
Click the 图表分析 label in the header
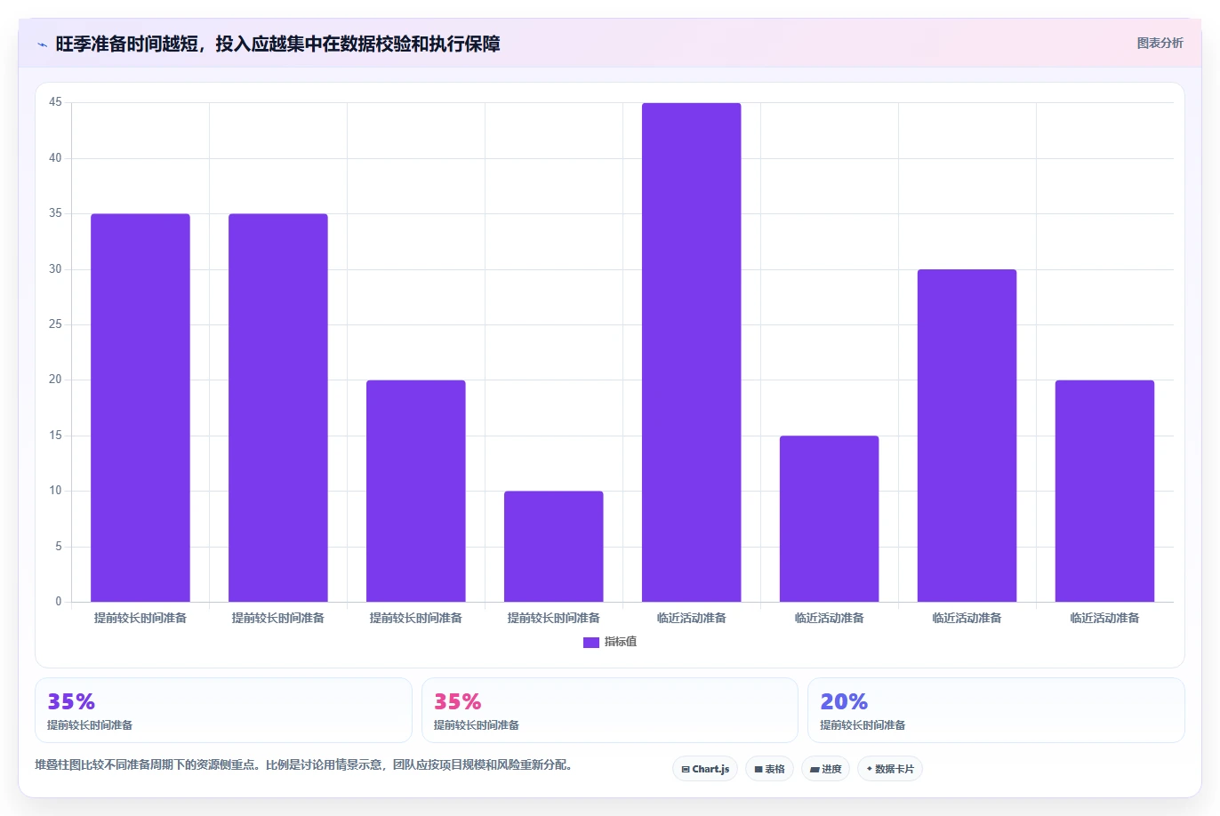coord(1160,43)
